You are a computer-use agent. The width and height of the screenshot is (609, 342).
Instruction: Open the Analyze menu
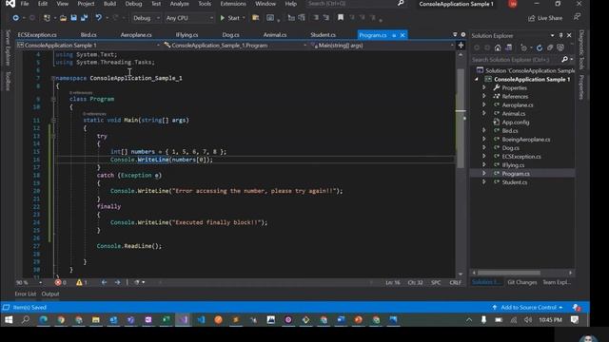[180, 4]
